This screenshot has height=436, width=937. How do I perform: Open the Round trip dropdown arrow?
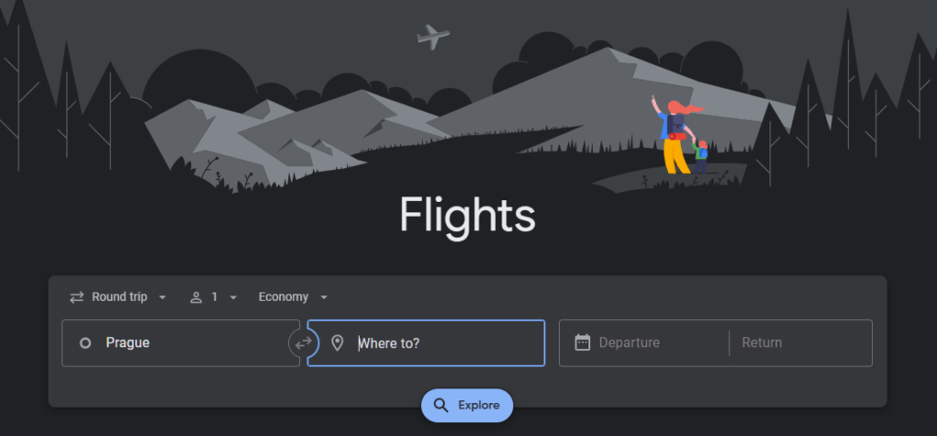[x=162, y=297]
